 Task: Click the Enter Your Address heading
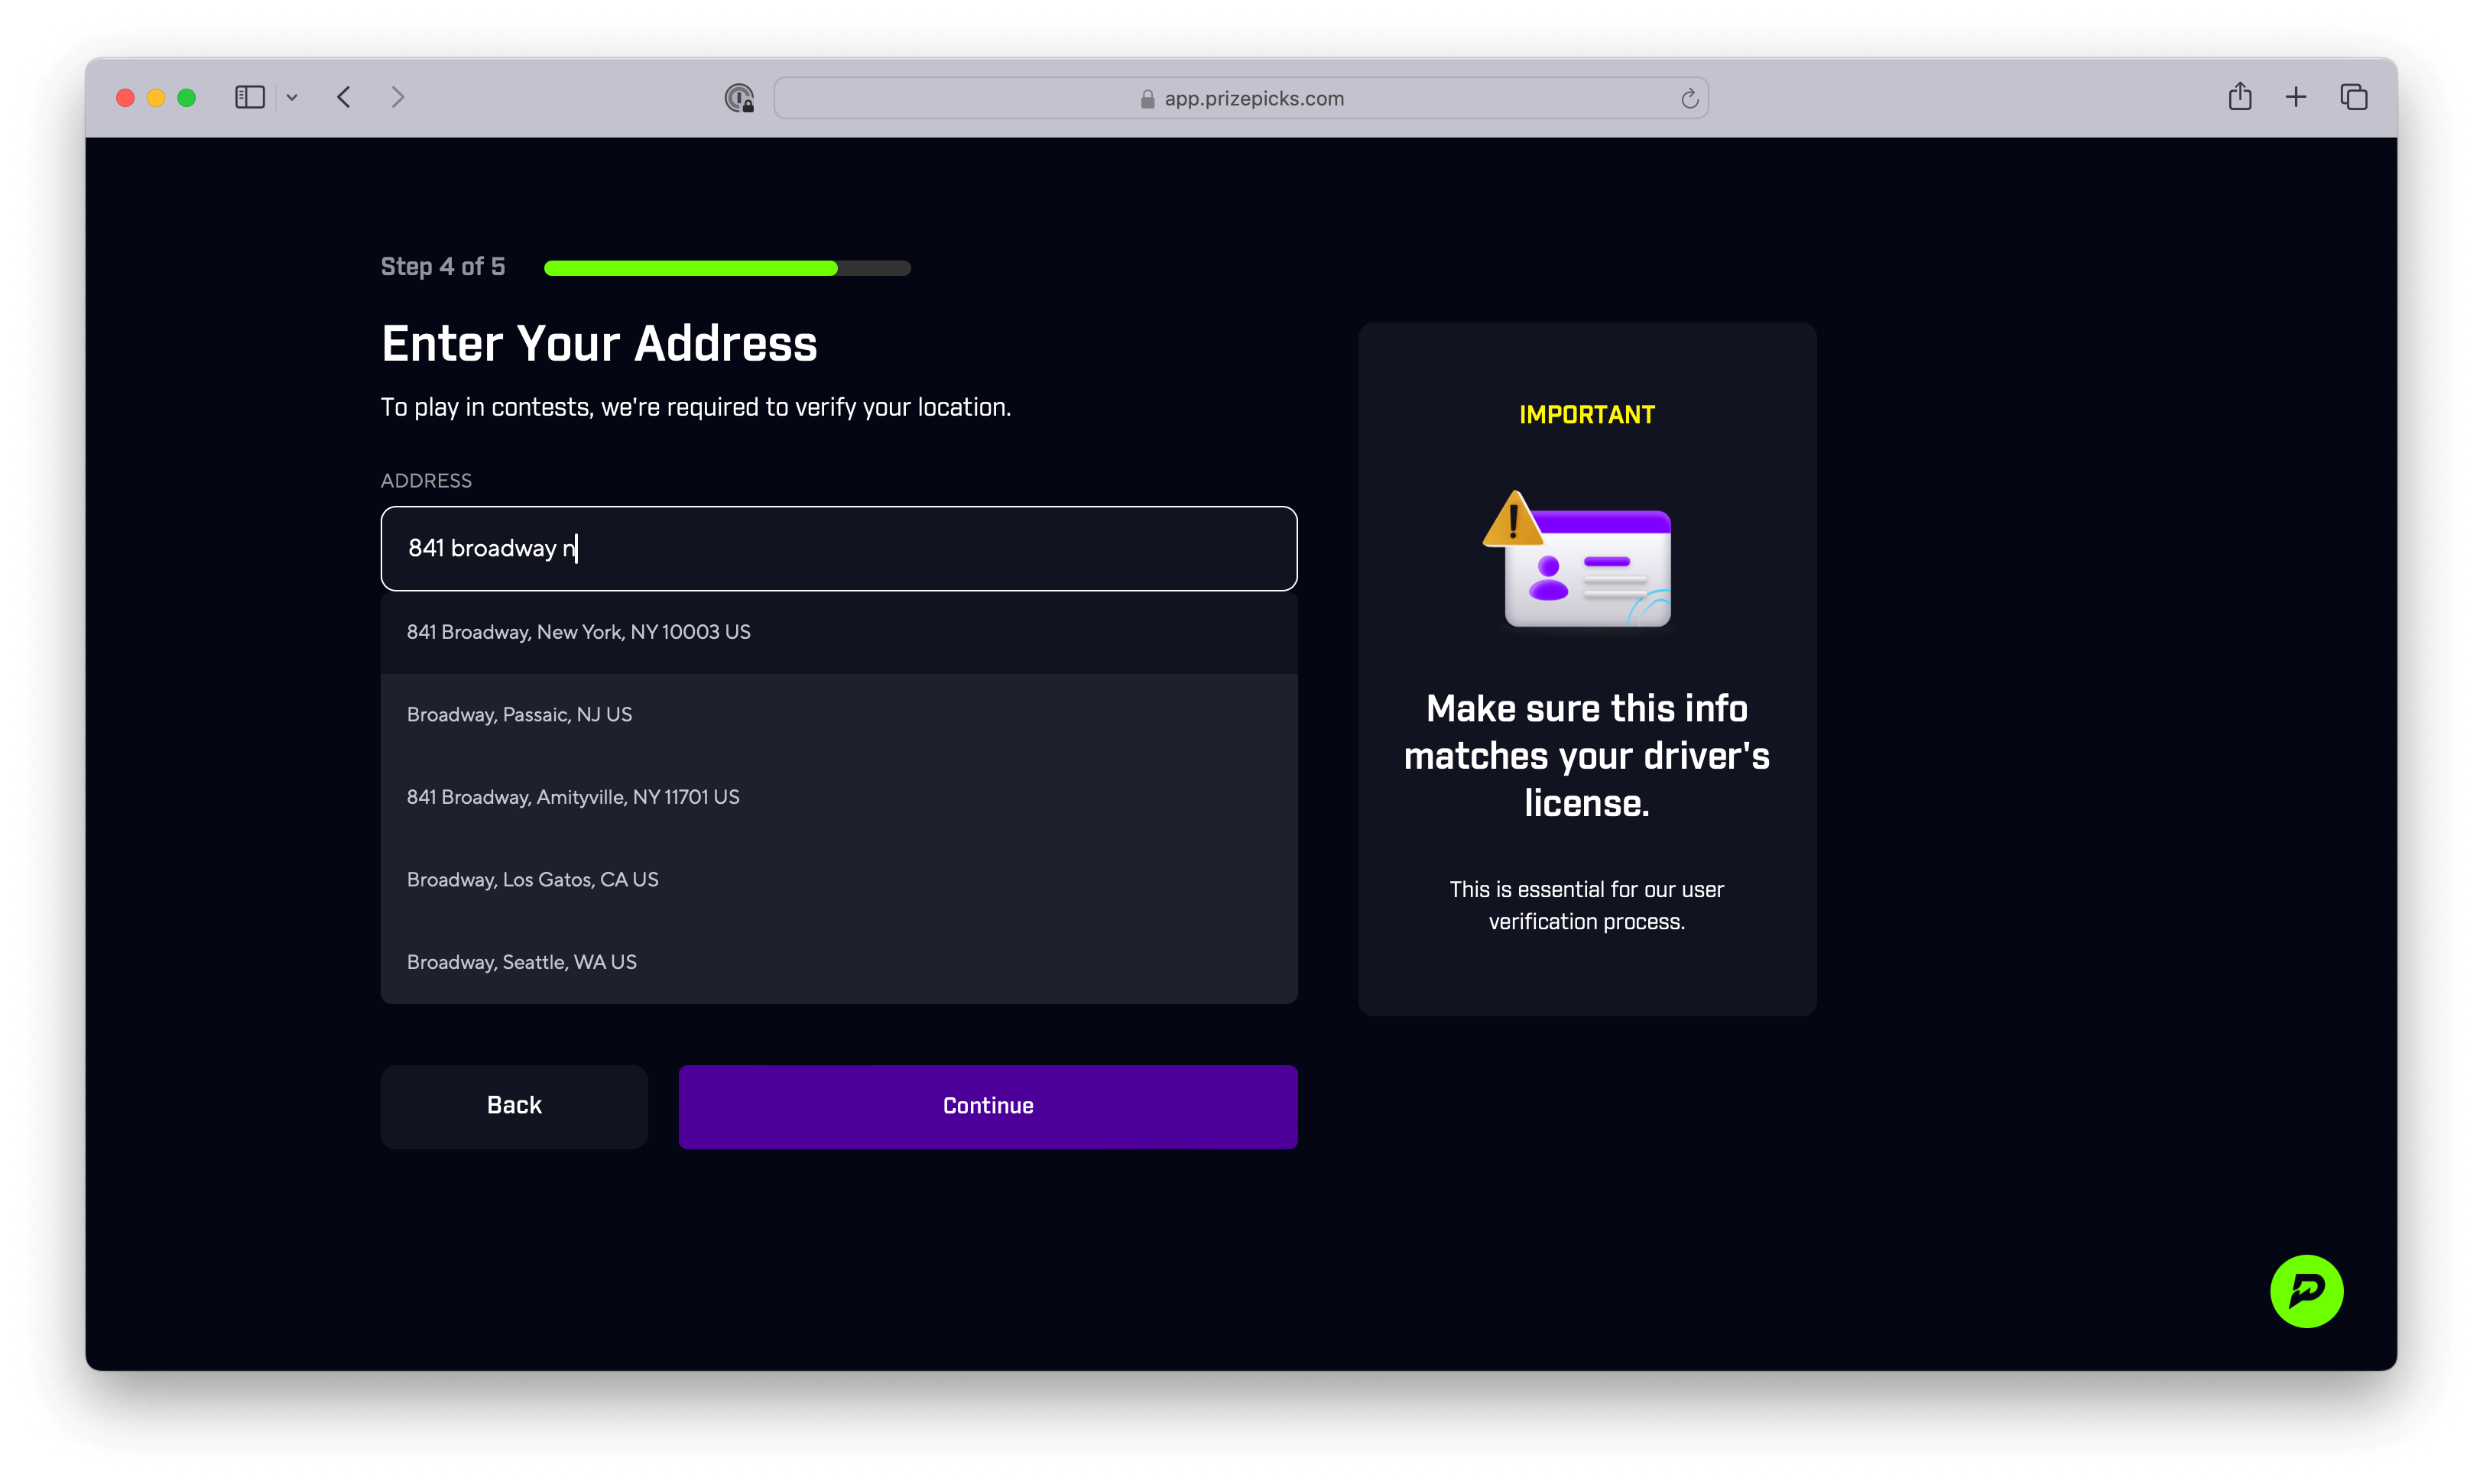pos(599,343)
